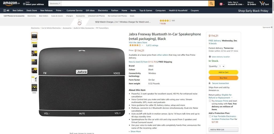Enable the Try Amazon Prime checkbox

[210, 101]
